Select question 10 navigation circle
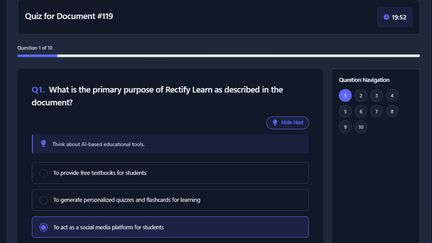 [x=361, y=127]
